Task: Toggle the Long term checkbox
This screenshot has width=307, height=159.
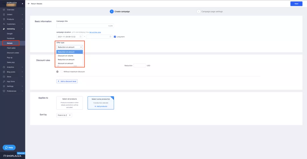Action: 115,37
